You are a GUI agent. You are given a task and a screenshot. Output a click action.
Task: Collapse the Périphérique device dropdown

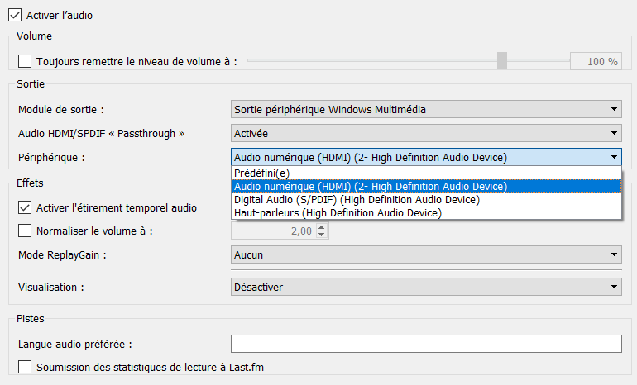425,157
